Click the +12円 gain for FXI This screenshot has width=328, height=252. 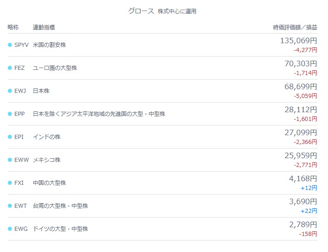click(x=309, y=188)
